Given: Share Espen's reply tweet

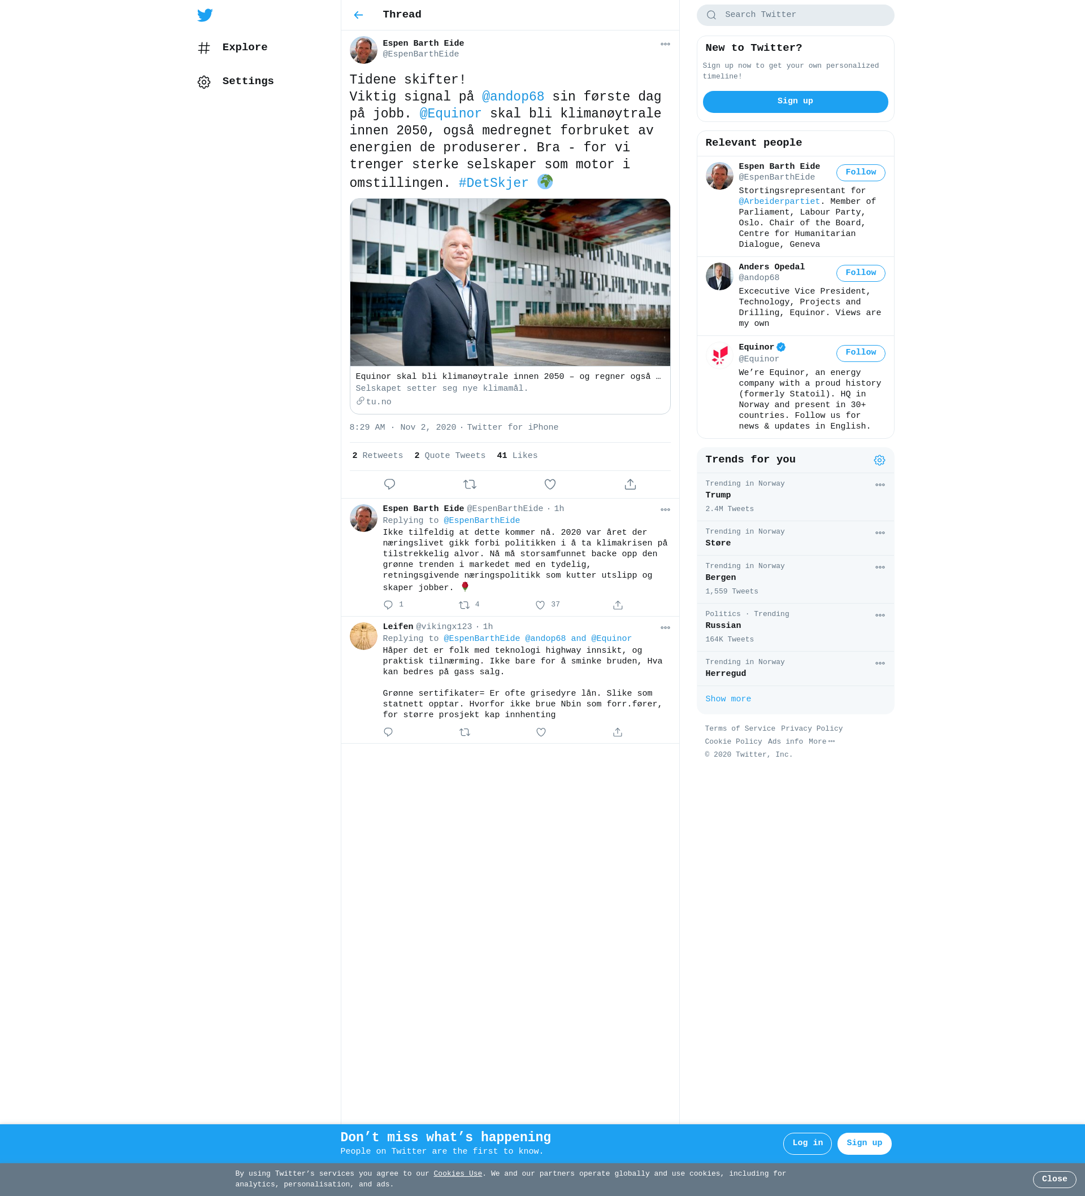Looking at the screenshot, I should [x=618, y=605].
